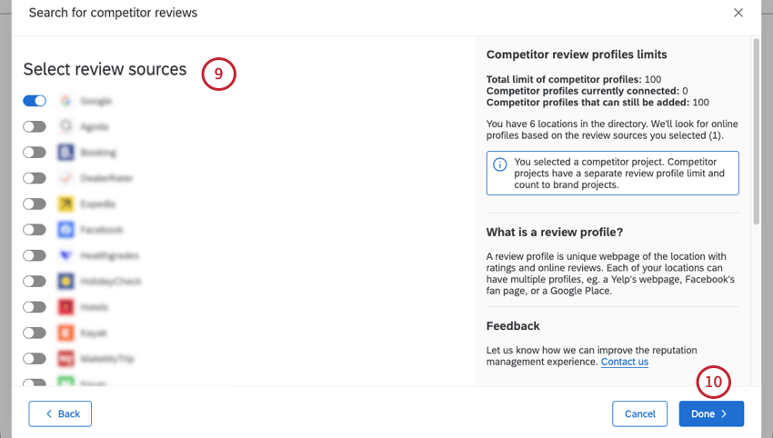Switch on the Hotels review source

coord(35,307)
